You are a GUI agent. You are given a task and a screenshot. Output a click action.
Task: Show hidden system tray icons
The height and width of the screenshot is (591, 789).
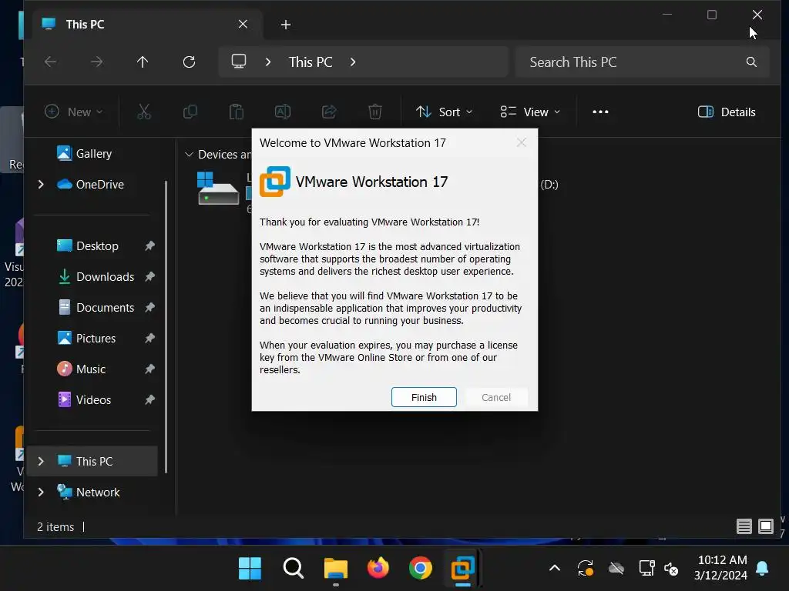[555, 569]
